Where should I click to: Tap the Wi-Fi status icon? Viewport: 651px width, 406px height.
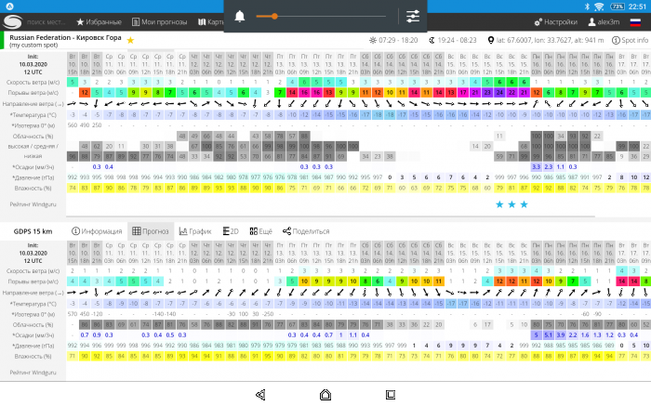(x=599, y=7)
